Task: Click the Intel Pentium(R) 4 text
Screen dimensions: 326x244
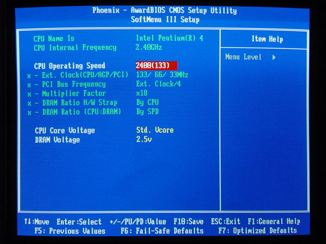Action: tap(170, 38)
